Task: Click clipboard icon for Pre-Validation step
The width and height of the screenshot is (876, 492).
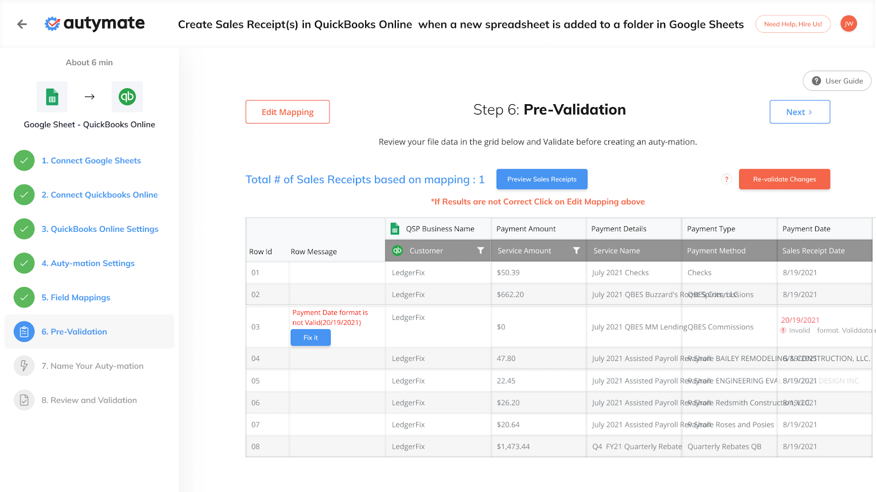Action: coord(24,331)
